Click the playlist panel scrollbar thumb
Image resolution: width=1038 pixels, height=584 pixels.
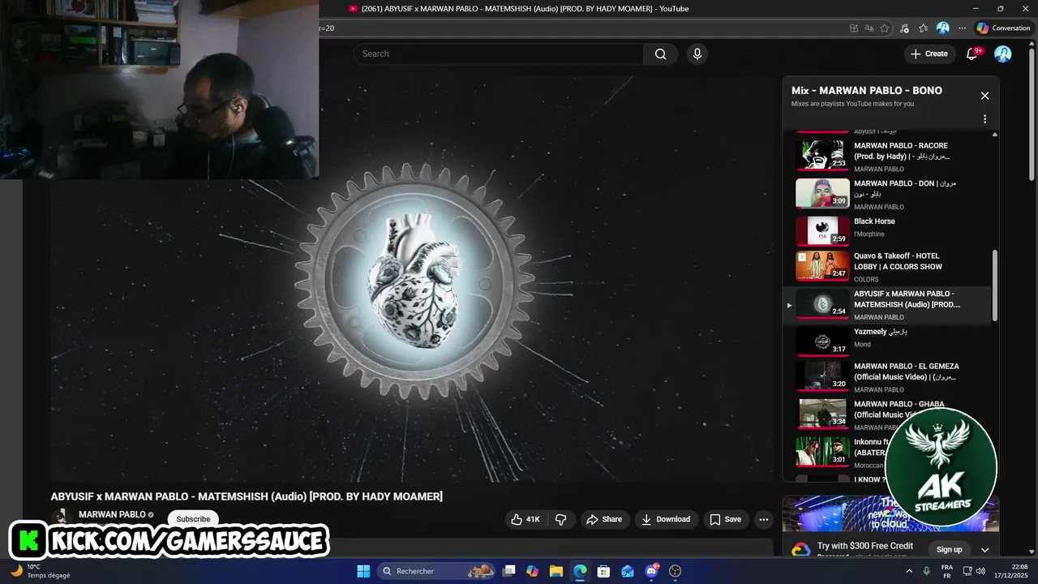tap(995, 286)
